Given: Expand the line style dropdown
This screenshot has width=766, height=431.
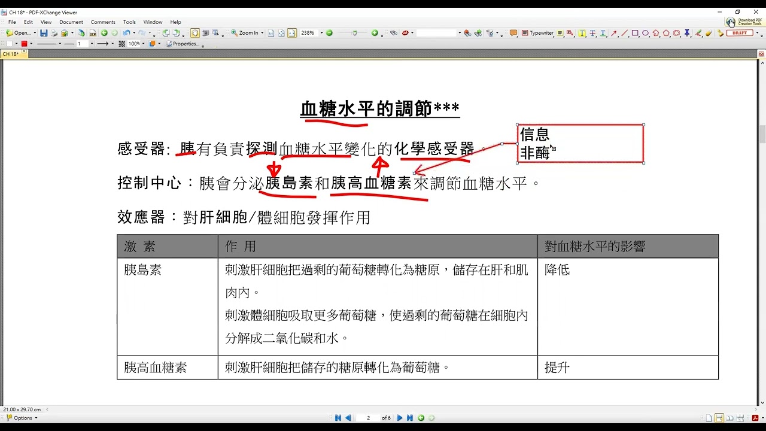Looking at the screenshot, I should [x=60, y=44].
